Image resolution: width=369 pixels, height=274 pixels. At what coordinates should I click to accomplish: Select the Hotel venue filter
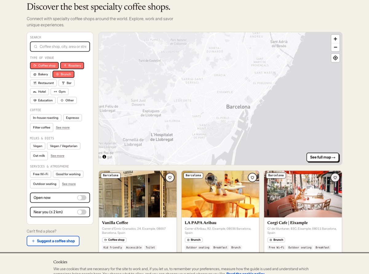(39, 92)
